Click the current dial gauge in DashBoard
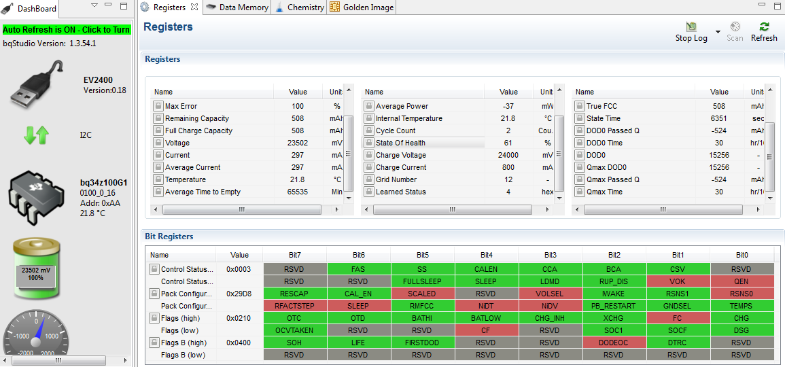The image size is (785, 367). point(36,336)
